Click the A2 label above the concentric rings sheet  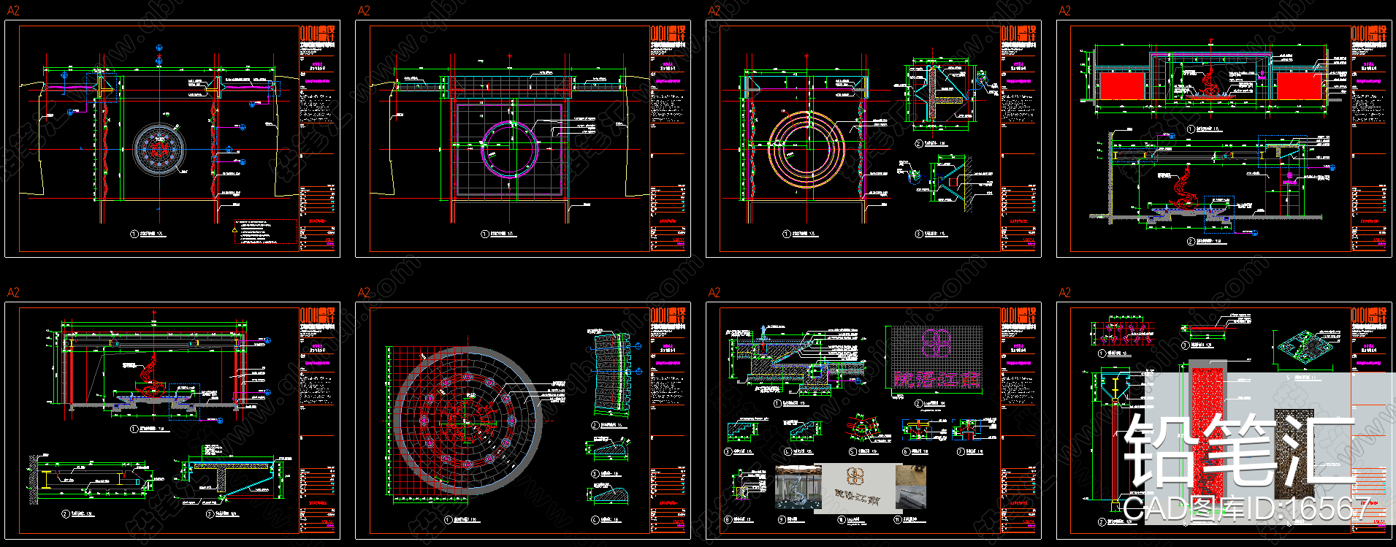(714, 10)
